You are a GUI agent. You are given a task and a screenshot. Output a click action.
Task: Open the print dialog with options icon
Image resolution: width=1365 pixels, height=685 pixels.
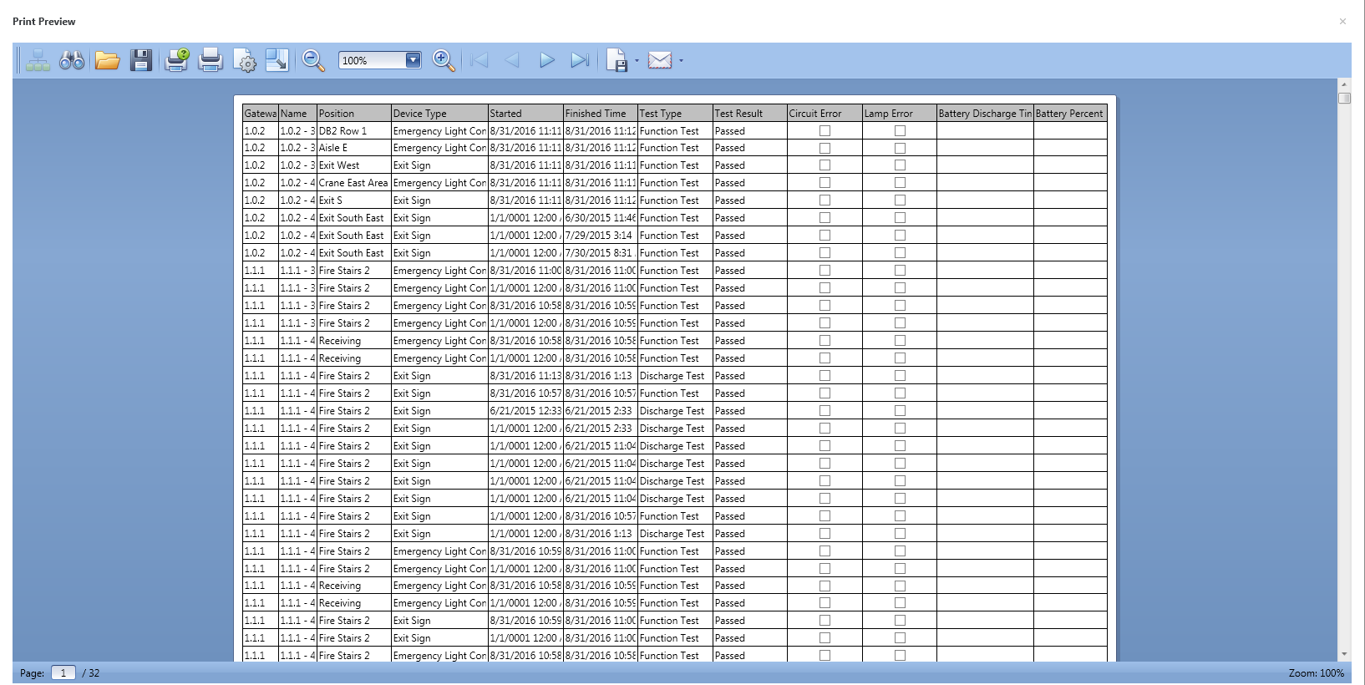tap(177, 60)
